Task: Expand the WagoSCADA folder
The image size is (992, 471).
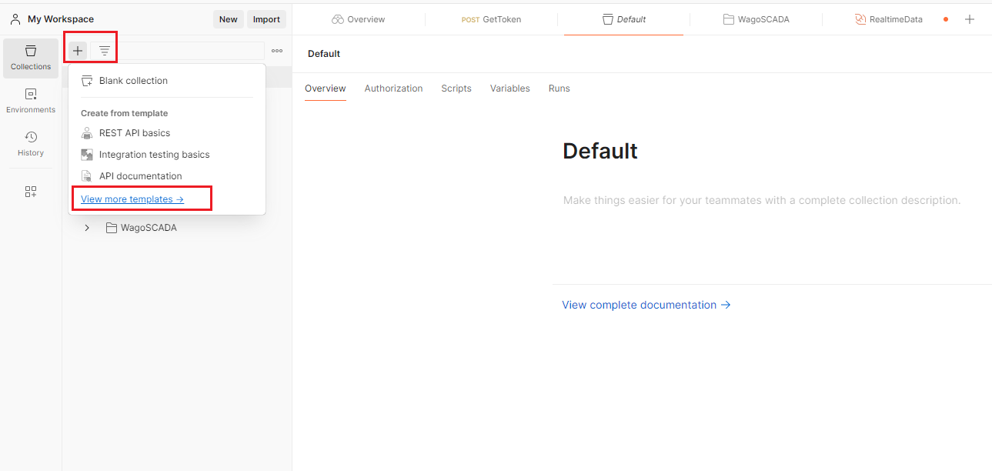Action: coord(87,228)
